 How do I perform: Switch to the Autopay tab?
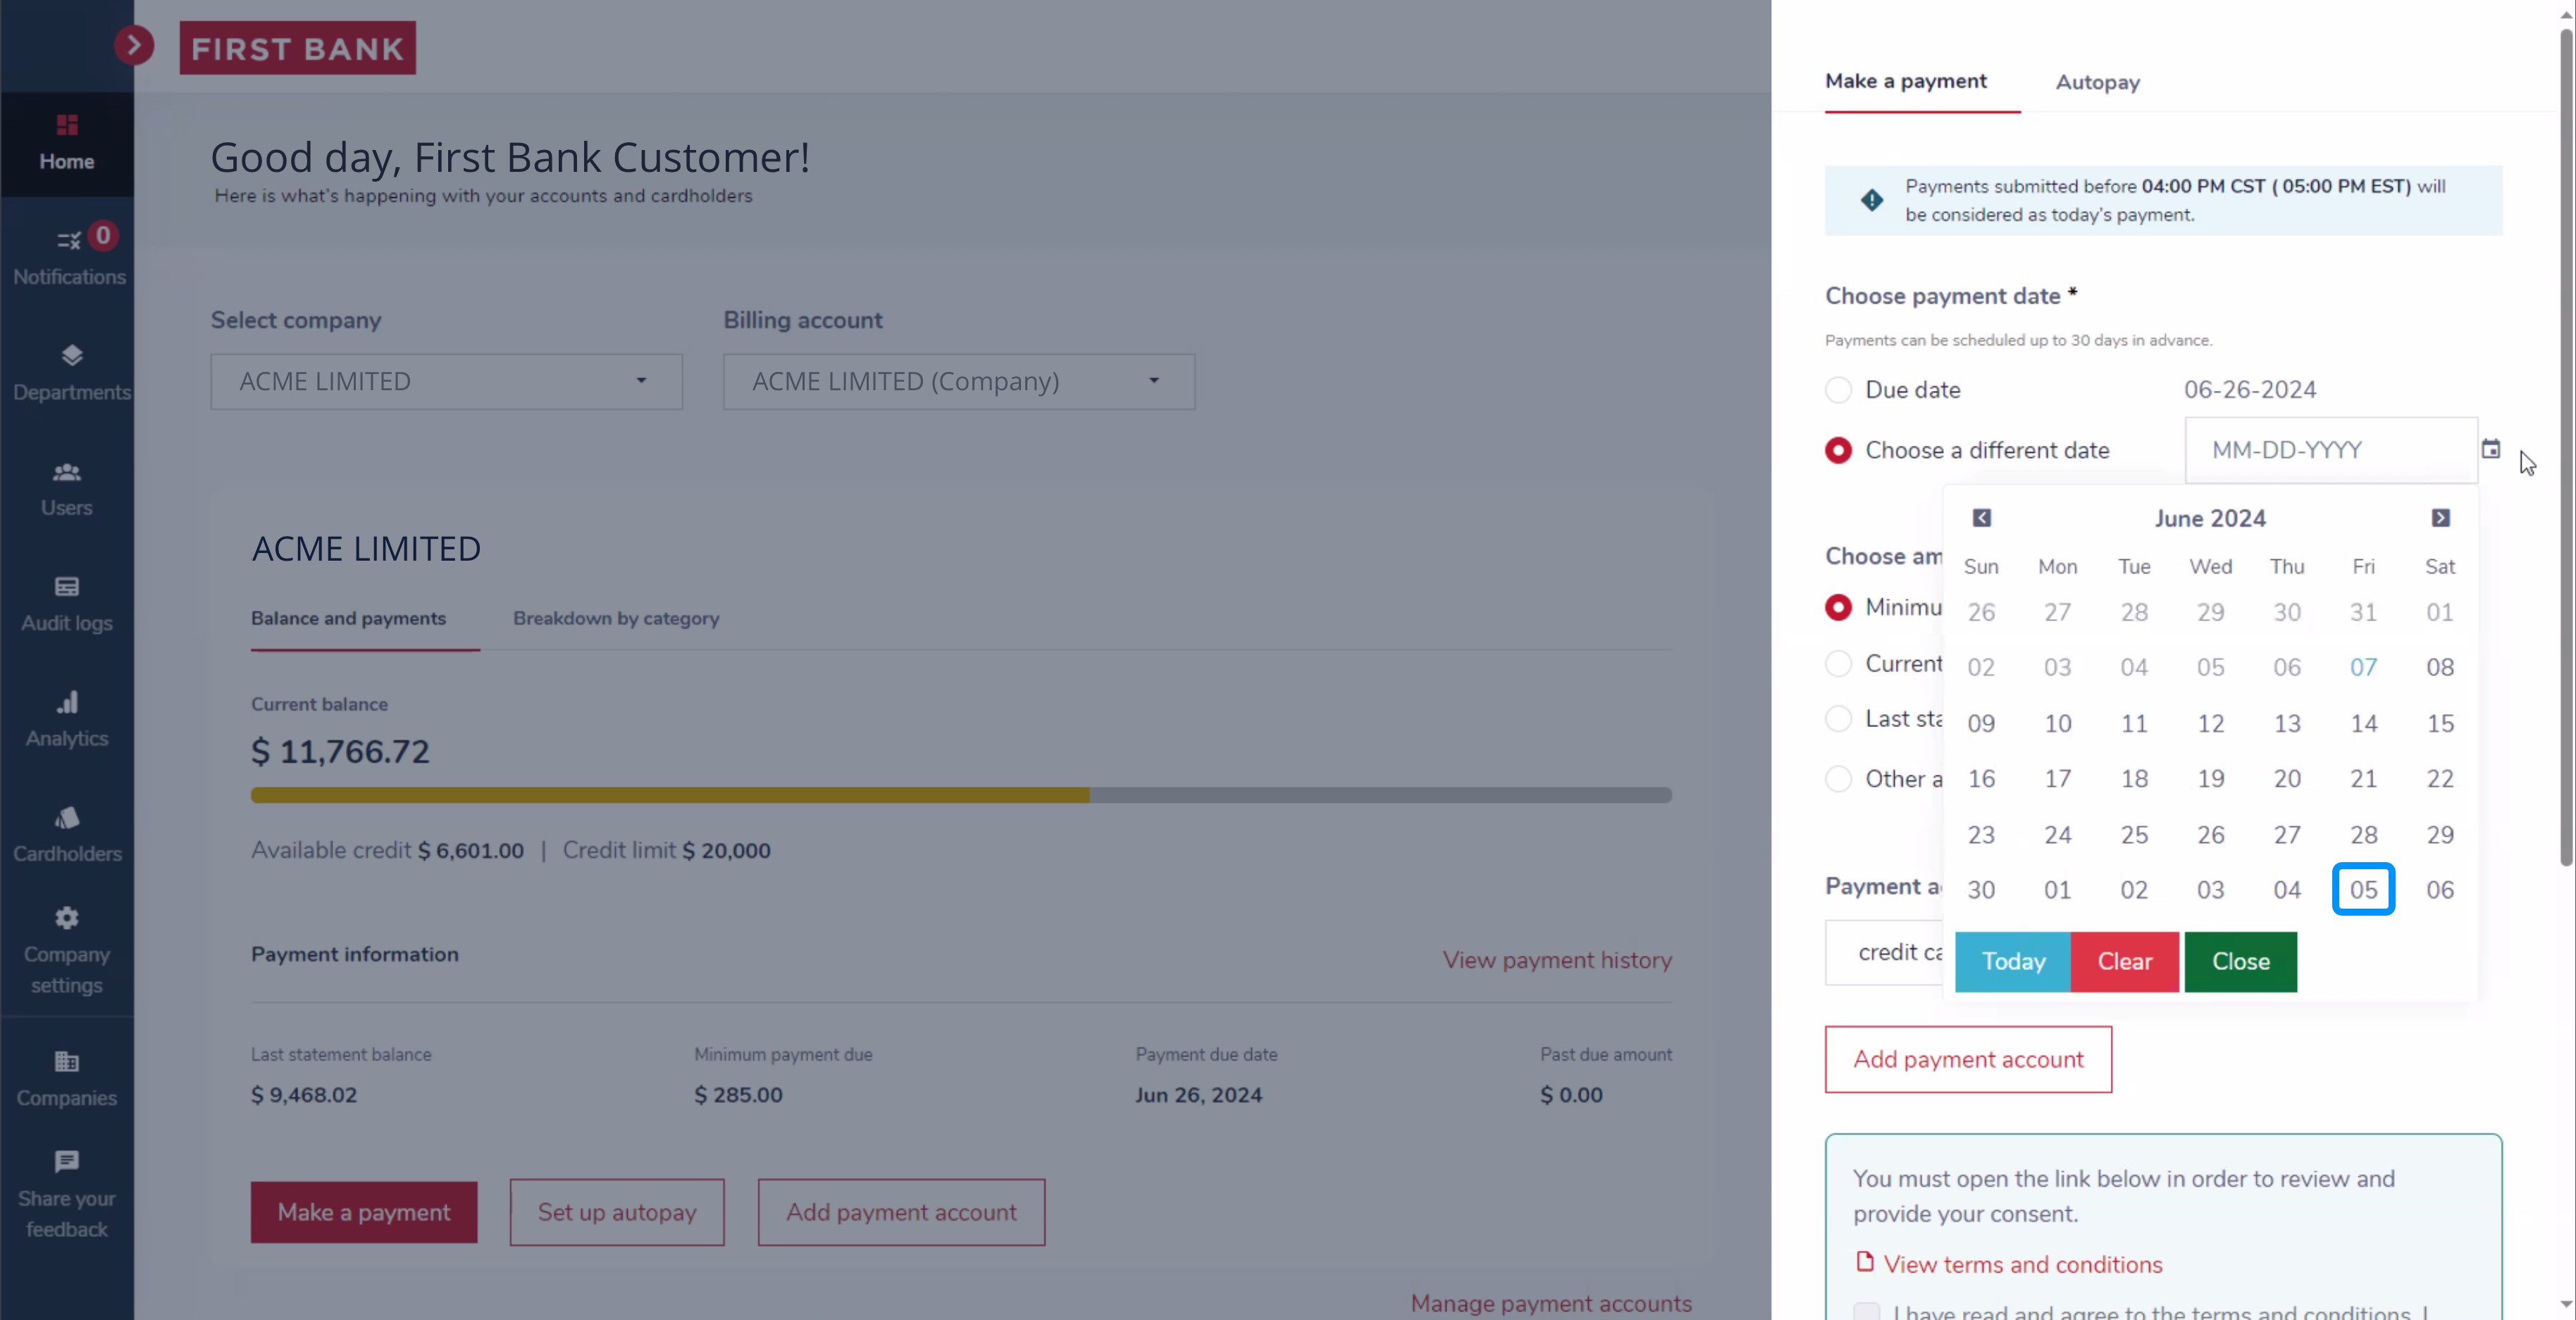2098,82
